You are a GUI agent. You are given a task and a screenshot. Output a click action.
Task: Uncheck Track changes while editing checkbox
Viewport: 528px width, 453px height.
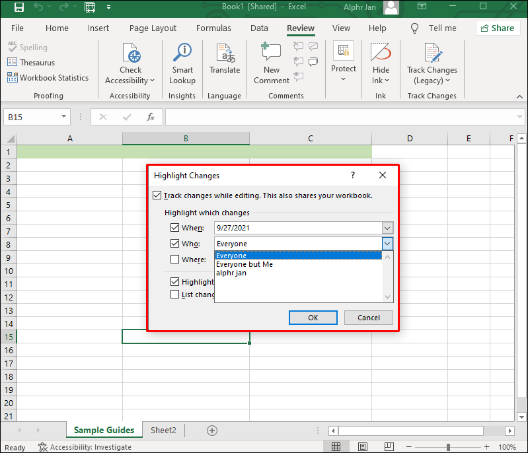[x=157, y=195]
